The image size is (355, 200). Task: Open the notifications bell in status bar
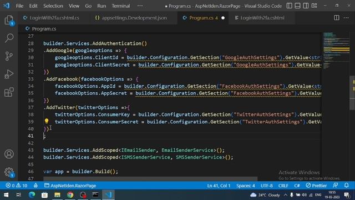(x=346, y=185)
